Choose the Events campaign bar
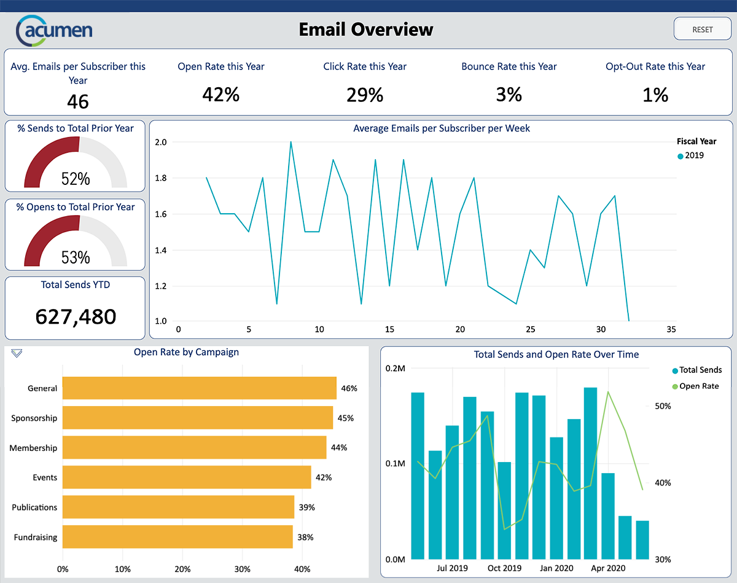 click(187, 477)
